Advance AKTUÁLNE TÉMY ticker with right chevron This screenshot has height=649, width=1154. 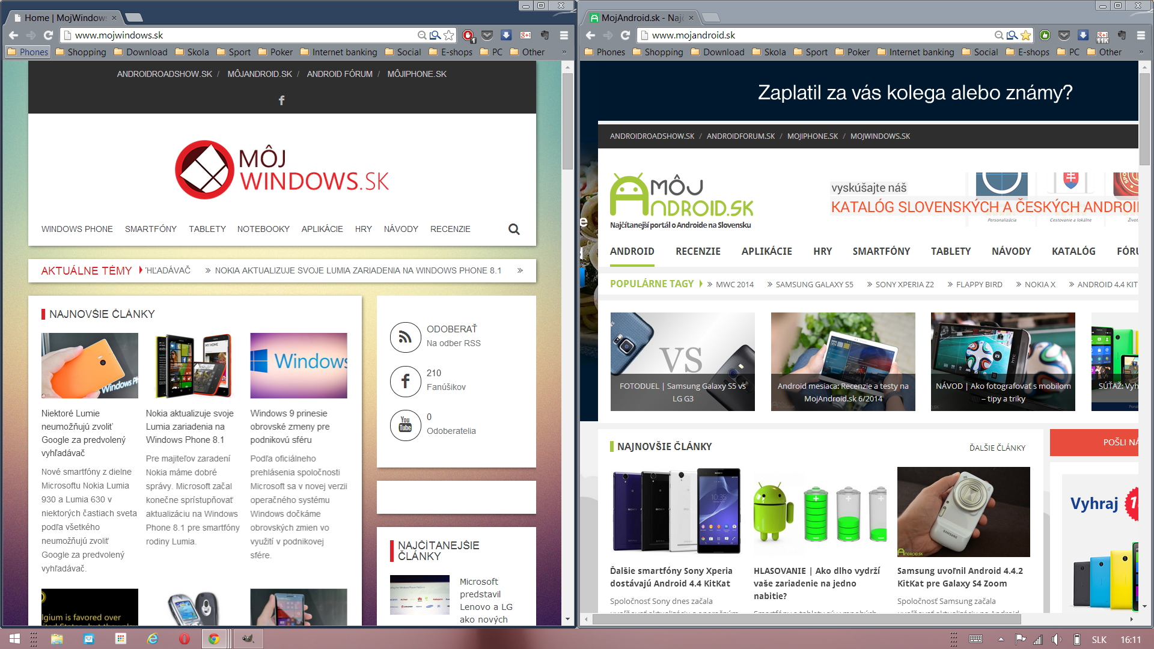point(520,270)
